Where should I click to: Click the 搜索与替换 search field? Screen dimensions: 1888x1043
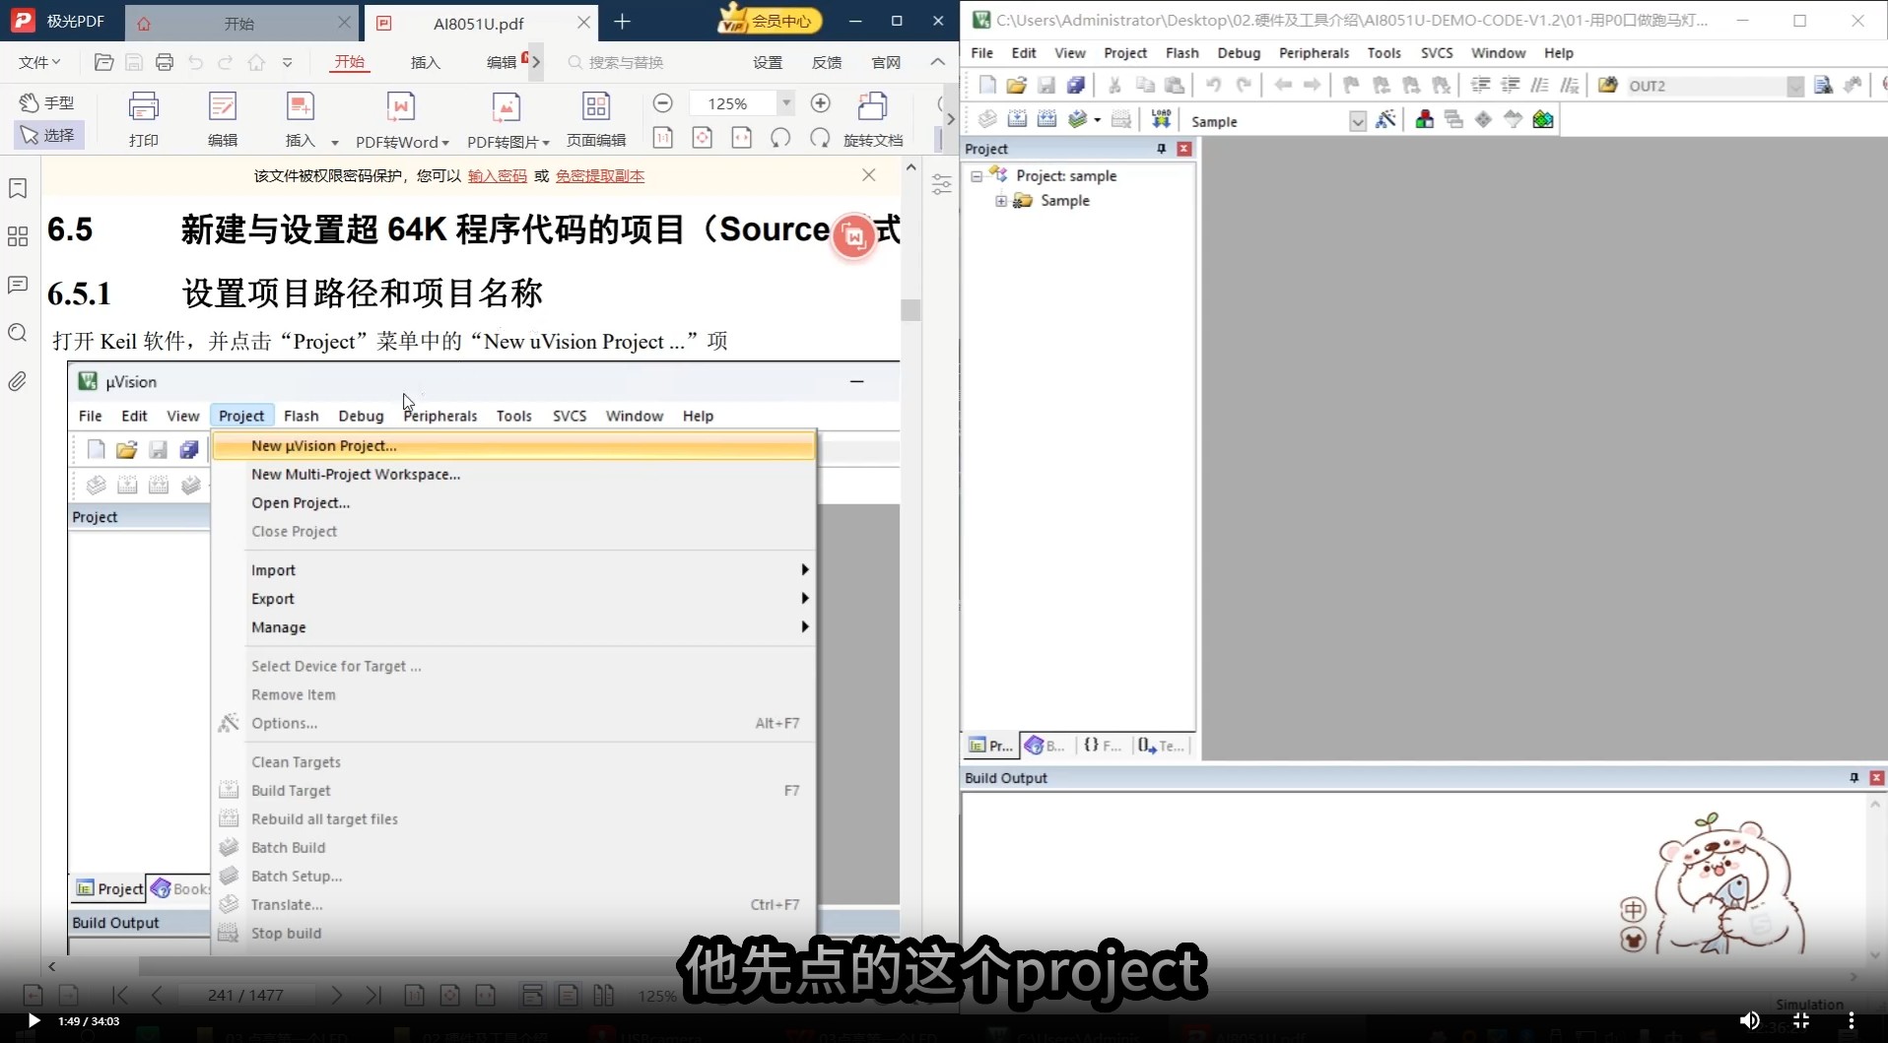(625, 62)
